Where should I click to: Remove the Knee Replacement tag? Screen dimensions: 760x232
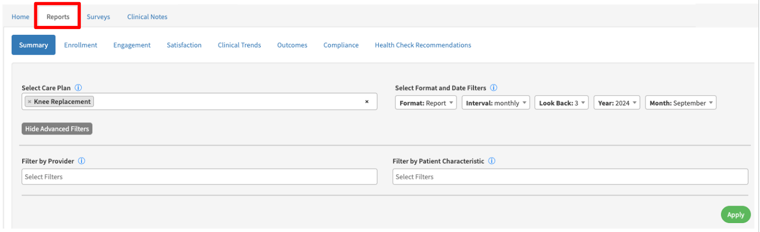tap(30, 102)
